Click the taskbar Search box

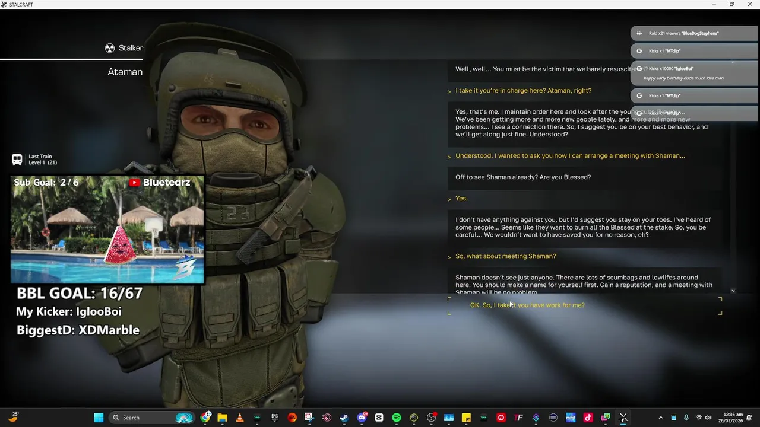point(153,418)
